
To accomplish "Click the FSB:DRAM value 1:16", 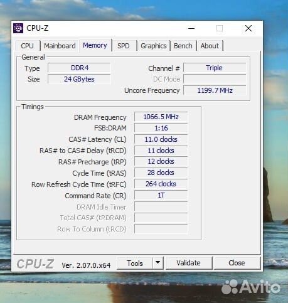I will click(x=161, y=128).
